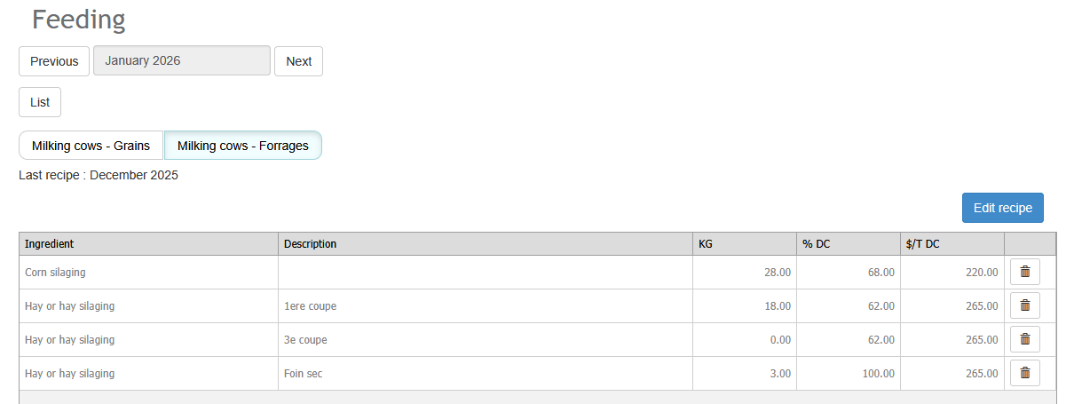The width and height of the screenshot is (1074, 404).
Task: Go to the Previous month
Action: pyautogui.click(x=54, y=61)
